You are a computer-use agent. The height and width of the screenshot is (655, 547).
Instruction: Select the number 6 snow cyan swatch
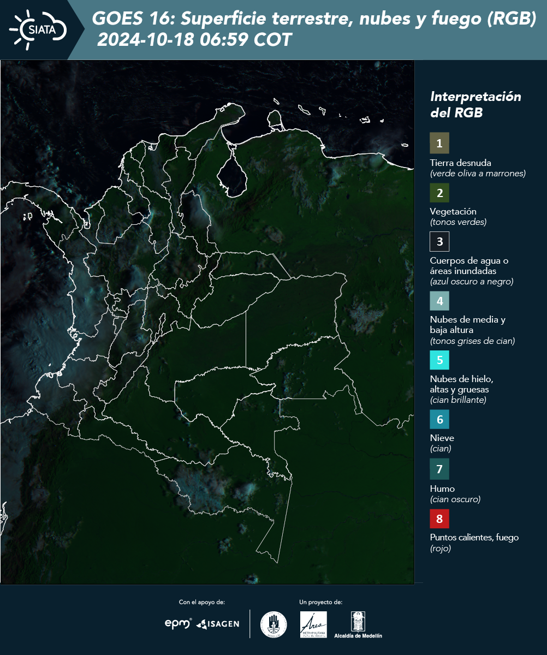point(439,420)
